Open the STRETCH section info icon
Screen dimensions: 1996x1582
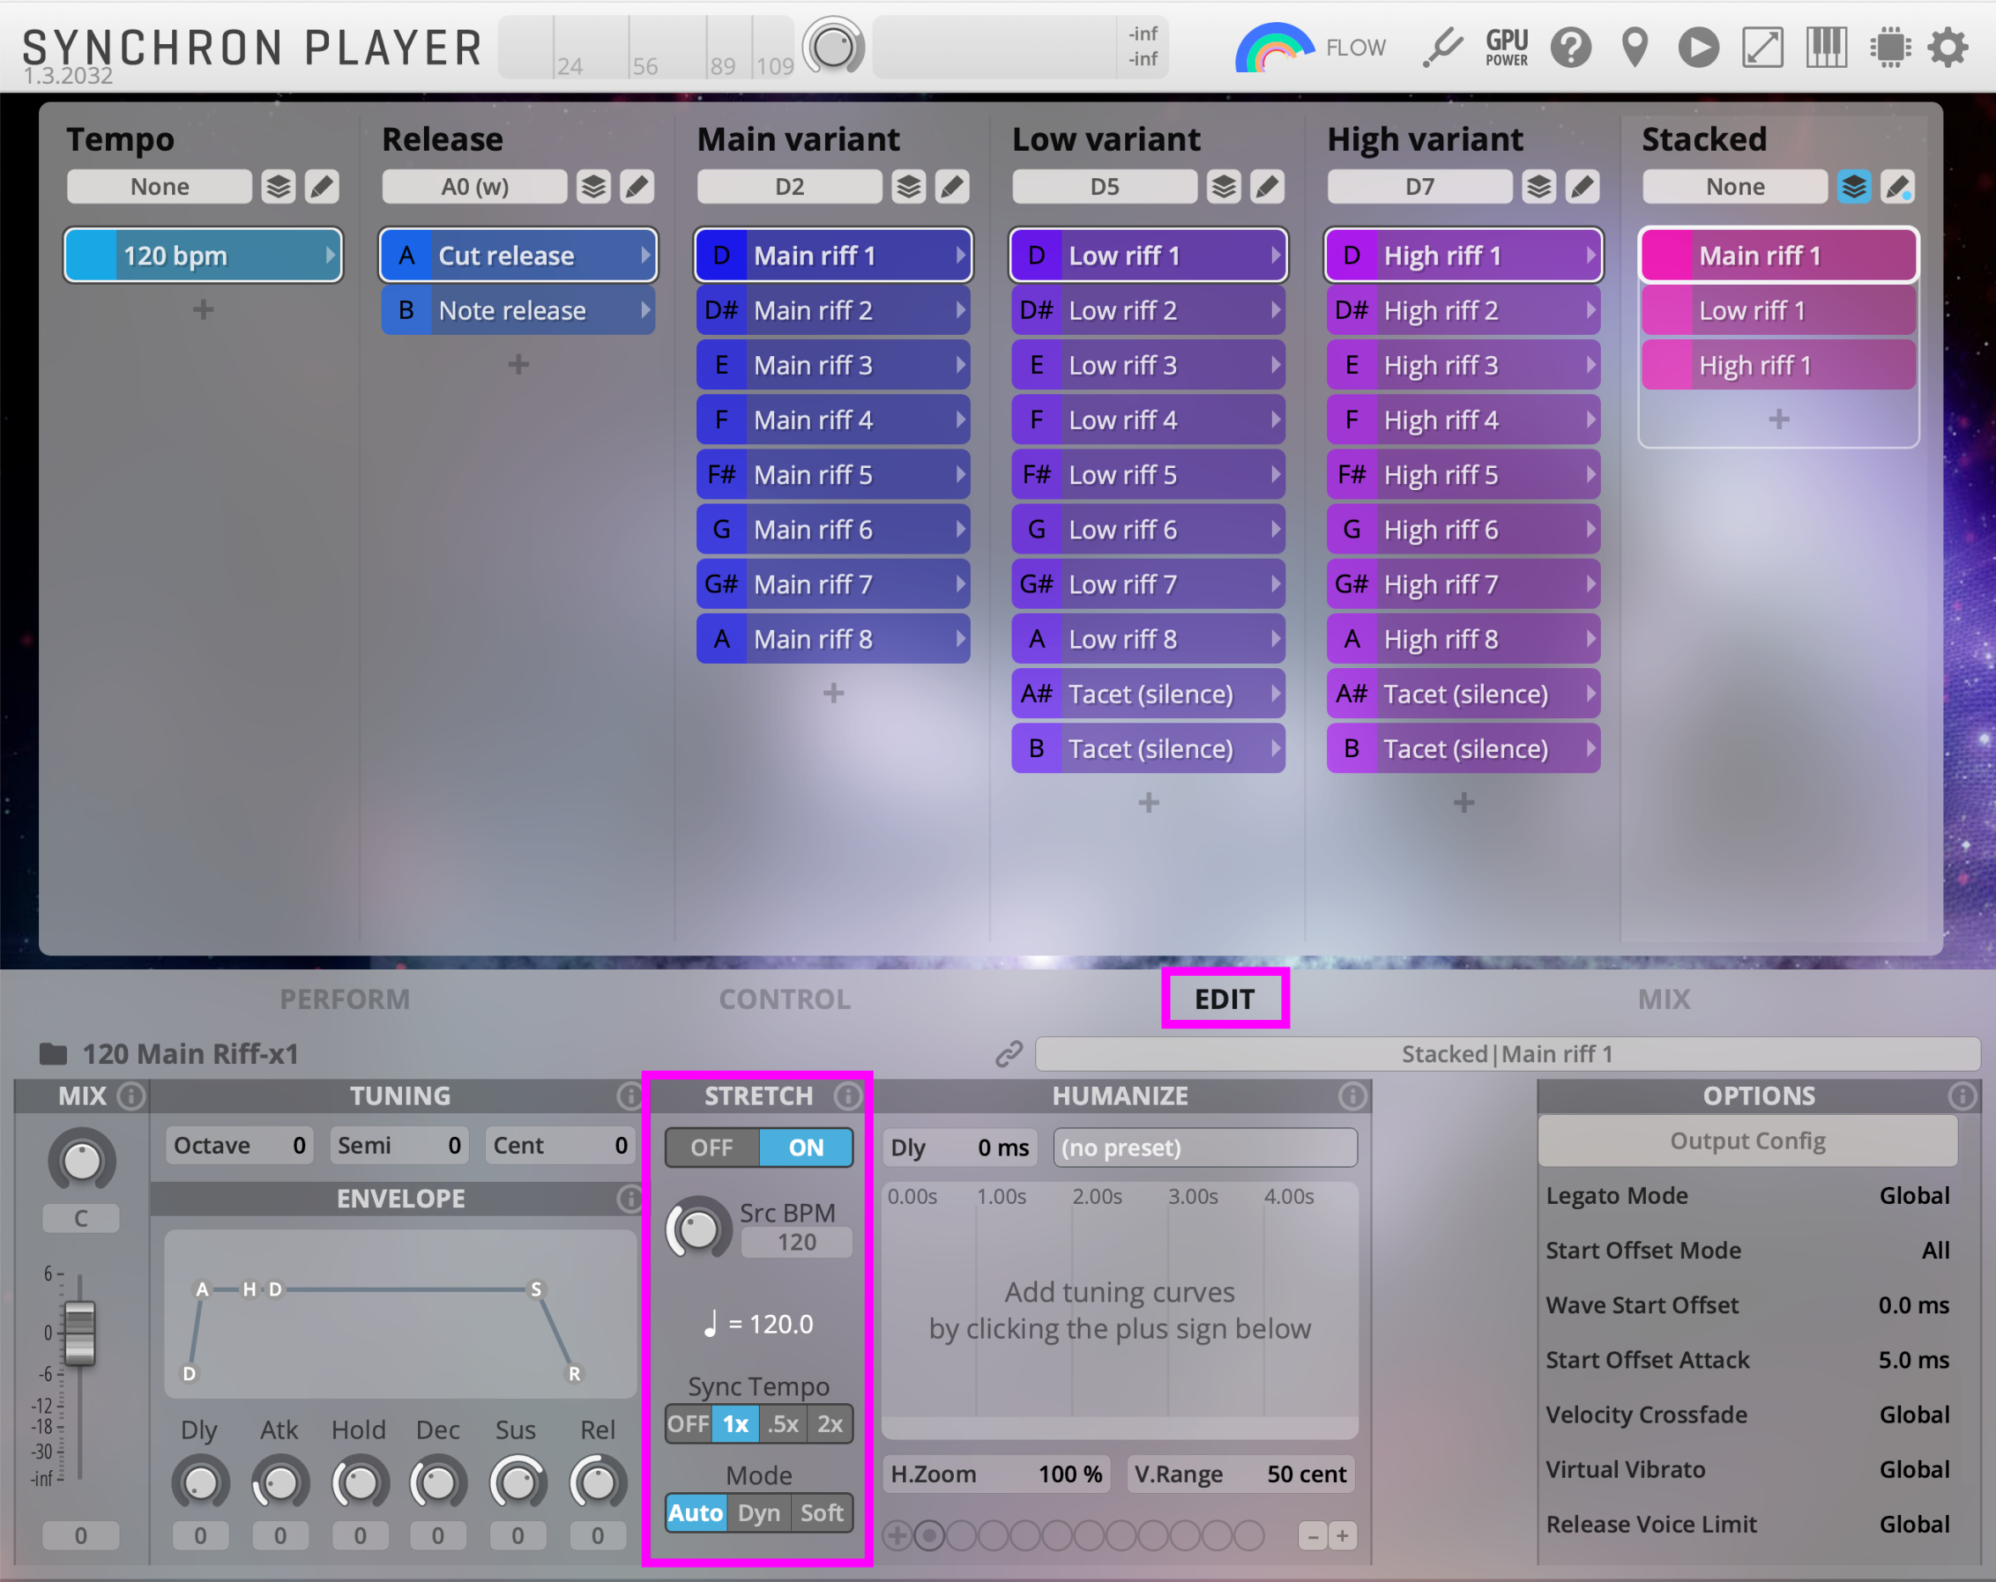click(846, 1096)
